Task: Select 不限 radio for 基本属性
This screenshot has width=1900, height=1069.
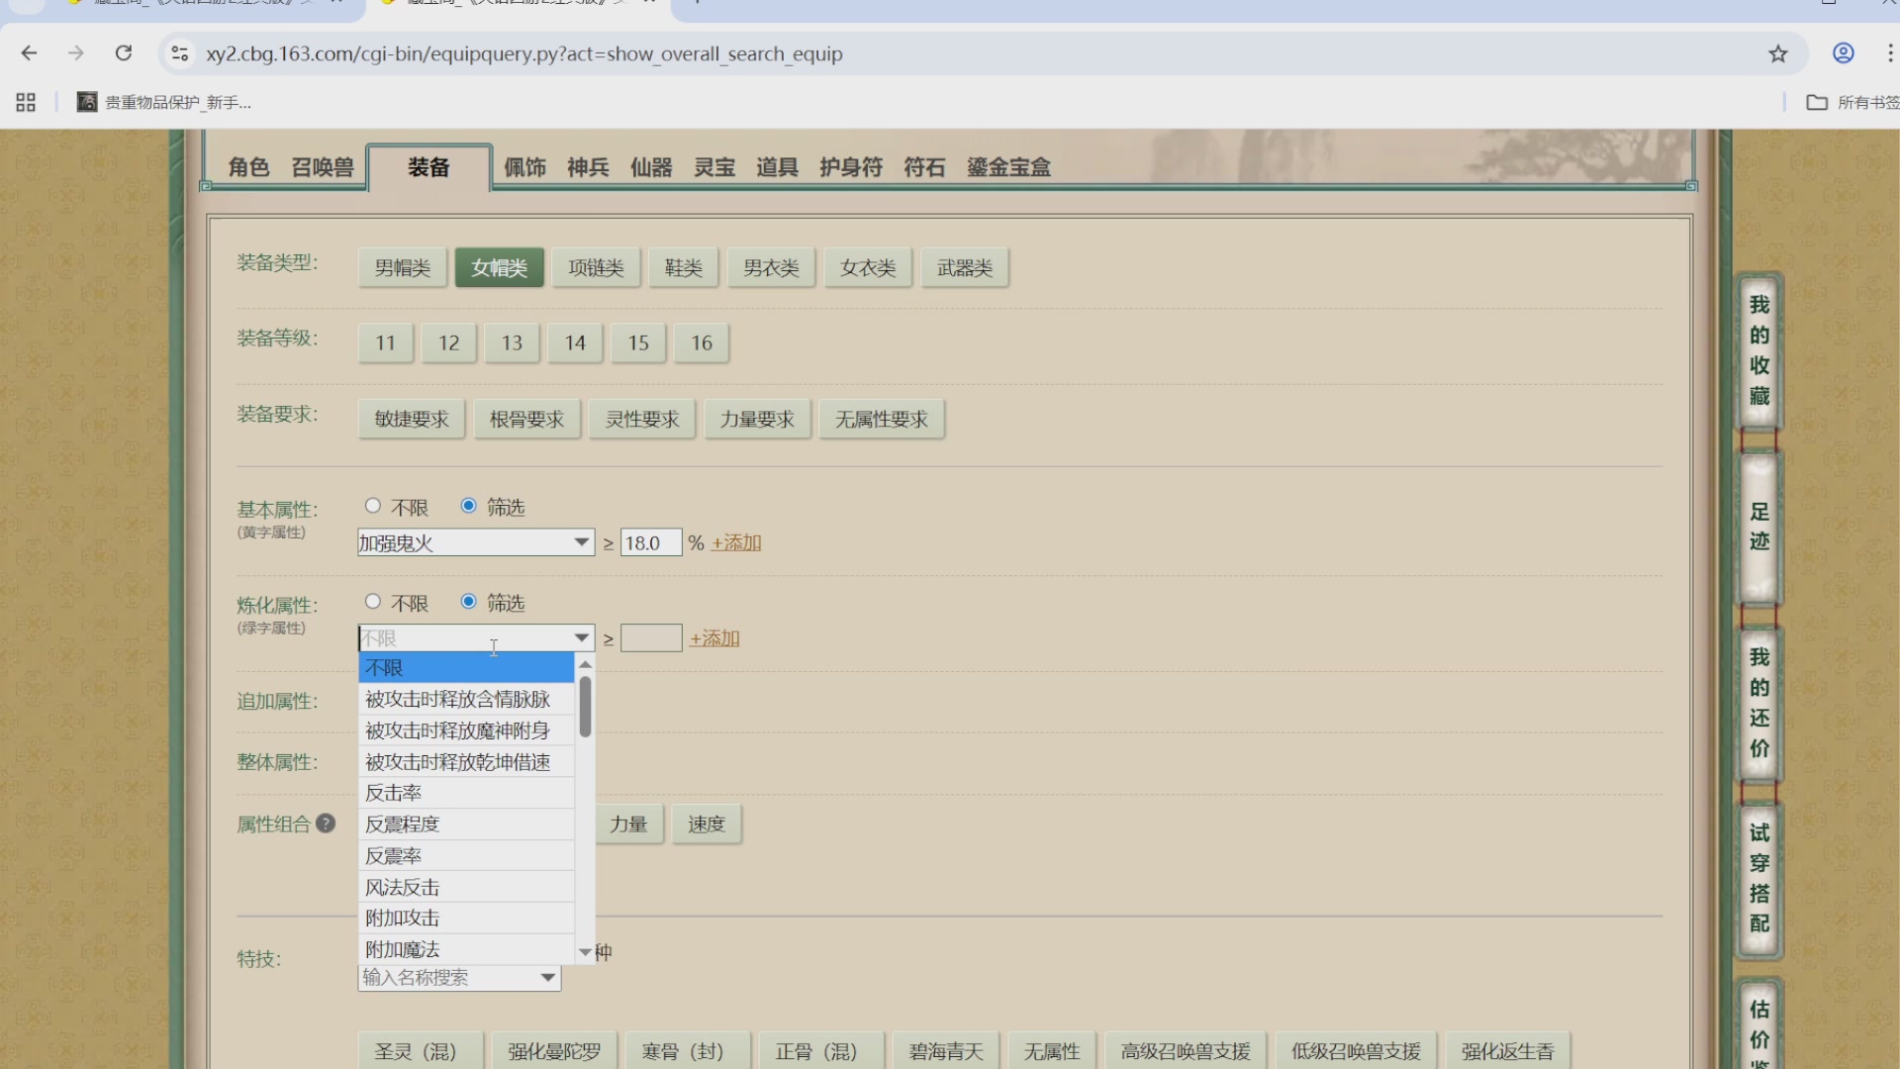Action: pyautogui.click(x=373, y=505)
